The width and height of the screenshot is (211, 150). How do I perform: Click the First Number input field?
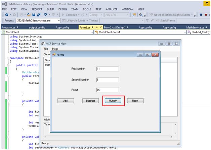click(108, 69)
